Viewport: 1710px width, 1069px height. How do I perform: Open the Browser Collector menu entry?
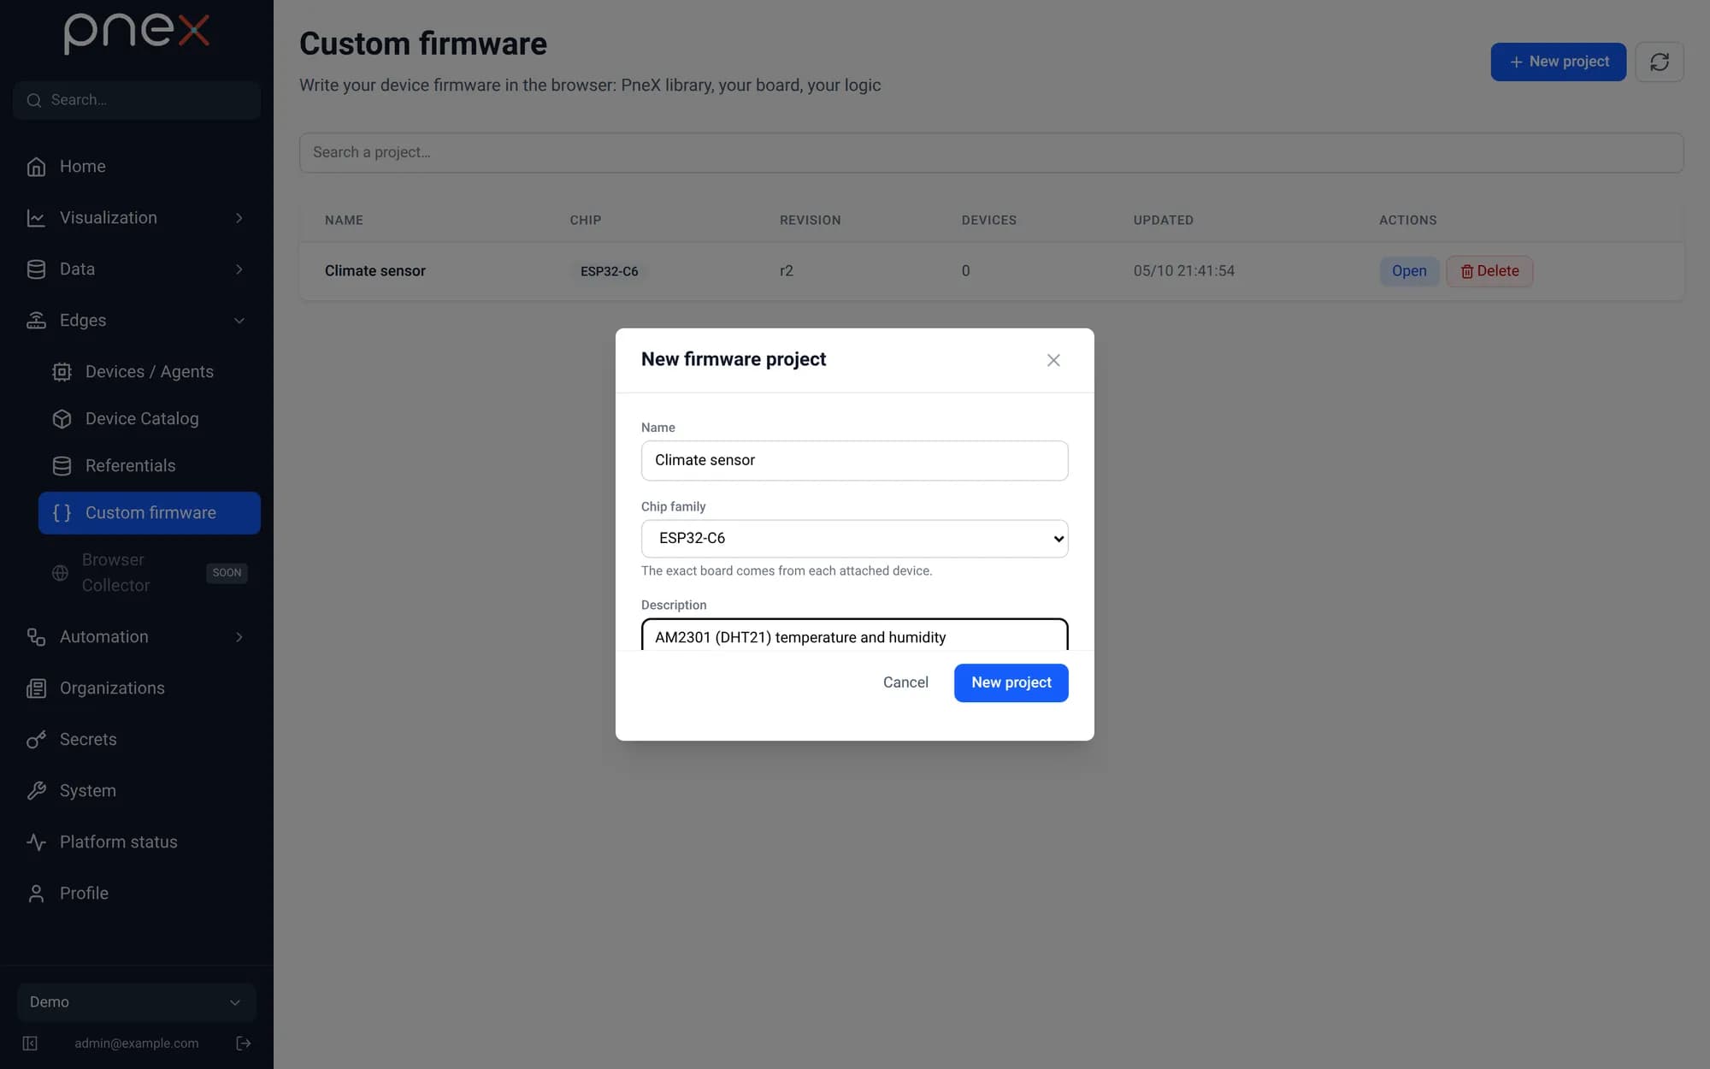point(150,573)
